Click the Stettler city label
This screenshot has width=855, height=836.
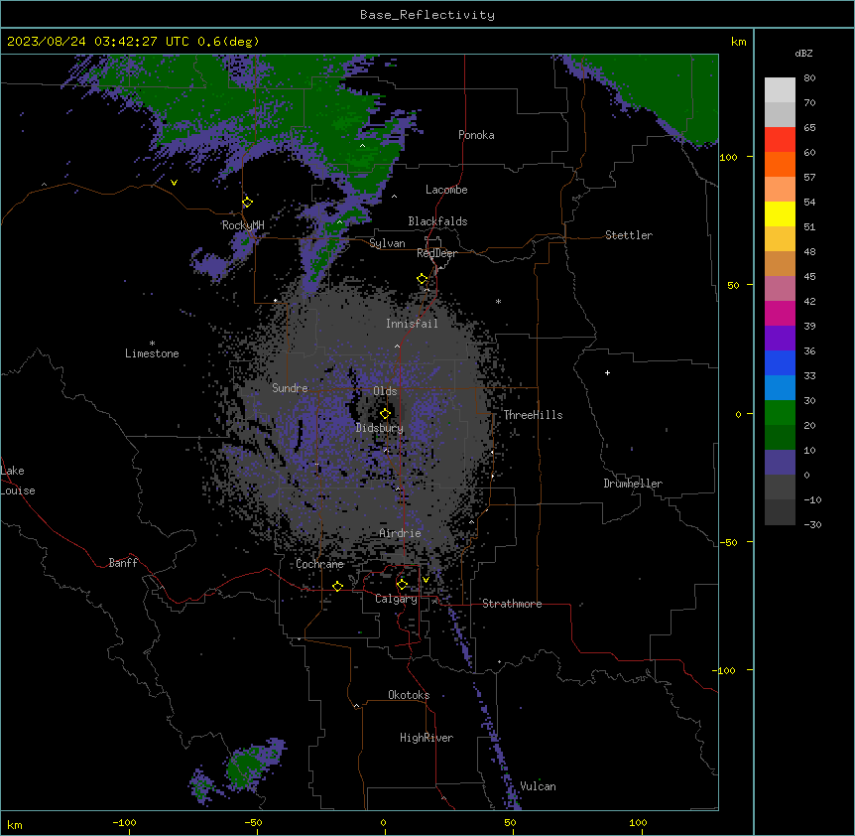coord(629,235)
